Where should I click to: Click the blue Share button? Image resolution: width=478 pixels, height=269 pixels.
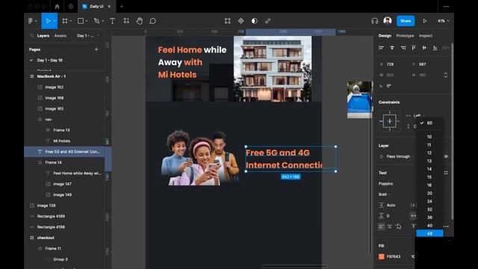406,21
